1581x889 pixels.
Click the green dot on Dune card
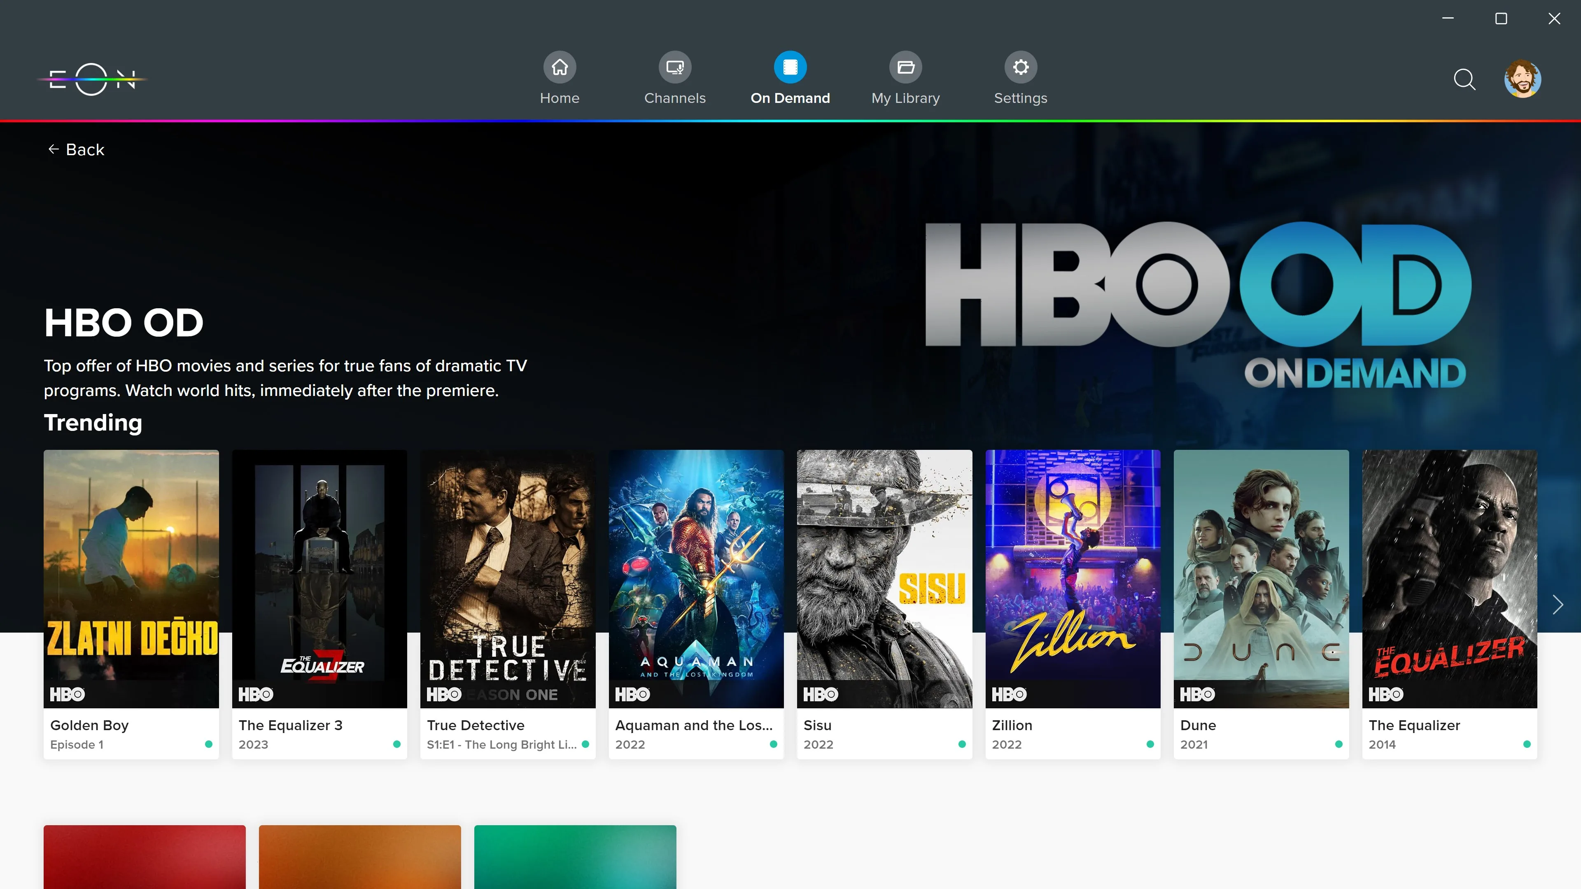coord(1338,744)
